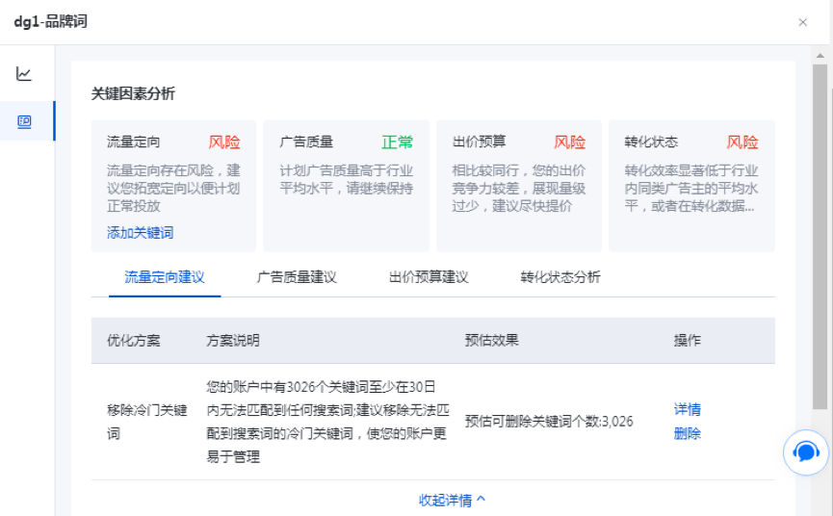Click 删除 to remove cold keywords
The width and height of the screenshot is (833, 516).
(x=687, y=433)
